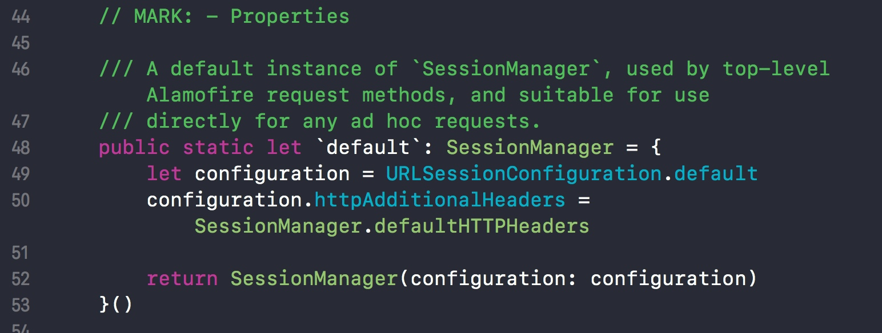Click the '.default' property on line 49
The height and width of the screenshot is (333, 882).
(710, 174)
